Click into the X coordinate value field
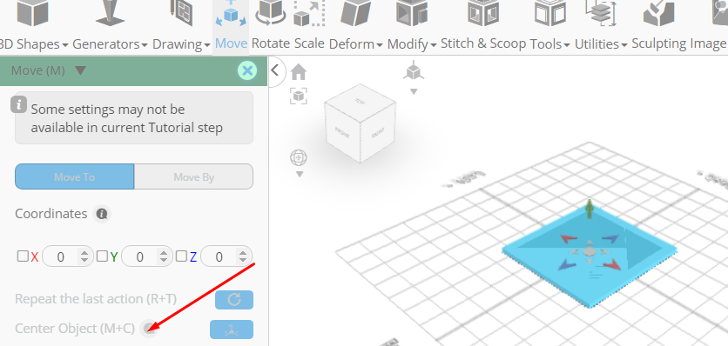This screenshot has width=728, height=346. pos(61,256)
